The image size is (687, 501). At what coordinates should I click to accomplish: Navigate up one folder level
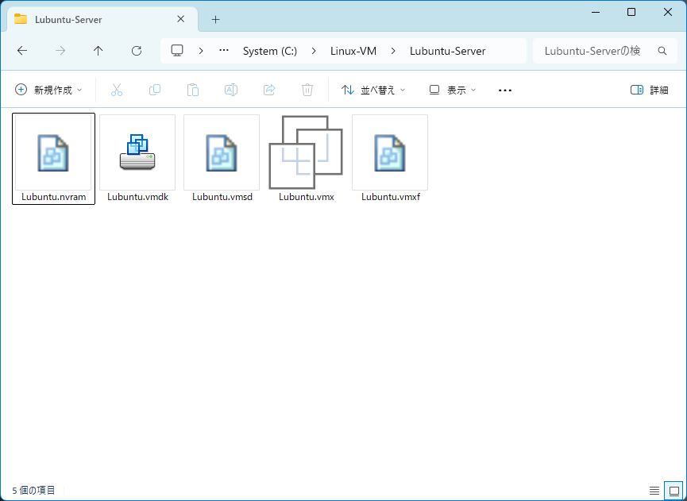[x=98, y=50]
